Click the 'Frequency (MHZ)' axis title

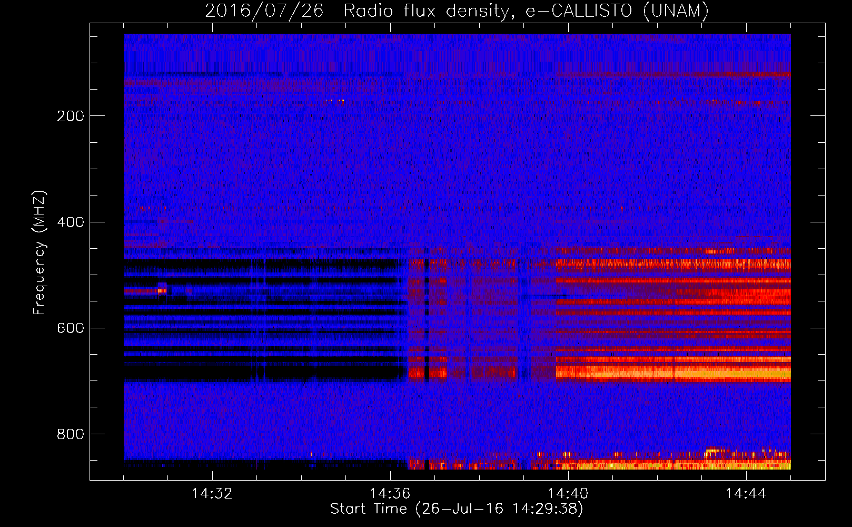tap(39, 252)
